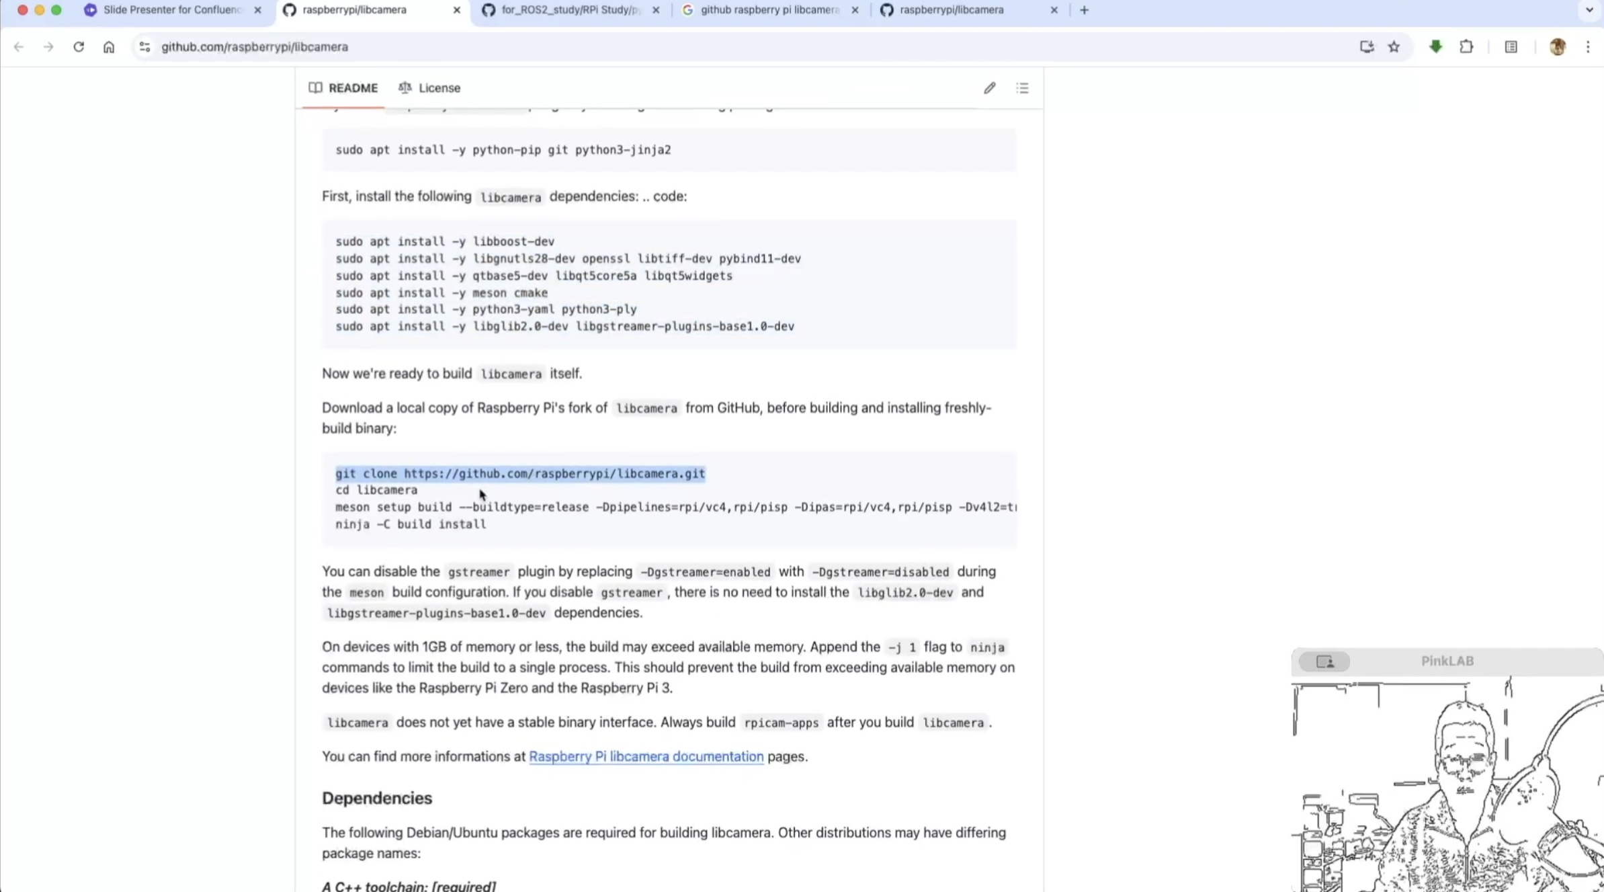
Task: Open the extensions puzzle icon
Action: pyautogui.click(x=1466, y=46)
